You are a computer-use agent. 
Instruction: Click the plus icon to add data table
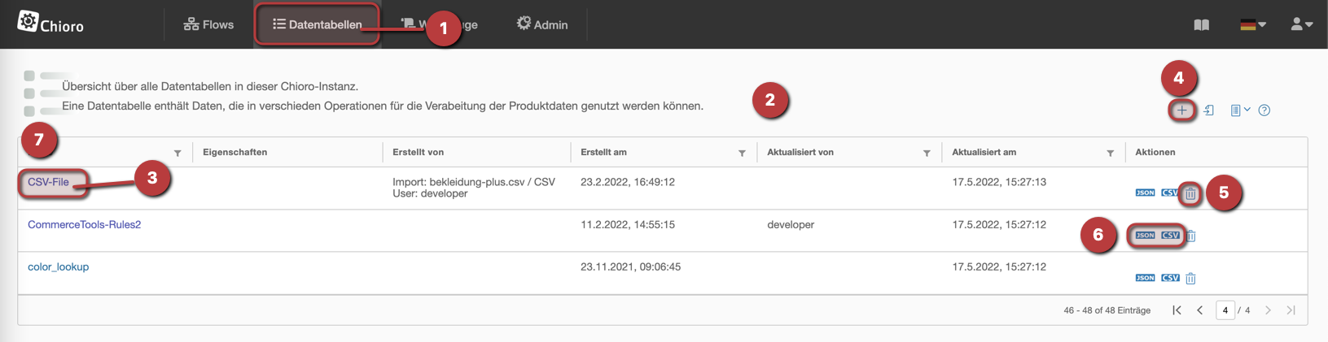(x=1181, y=110)
